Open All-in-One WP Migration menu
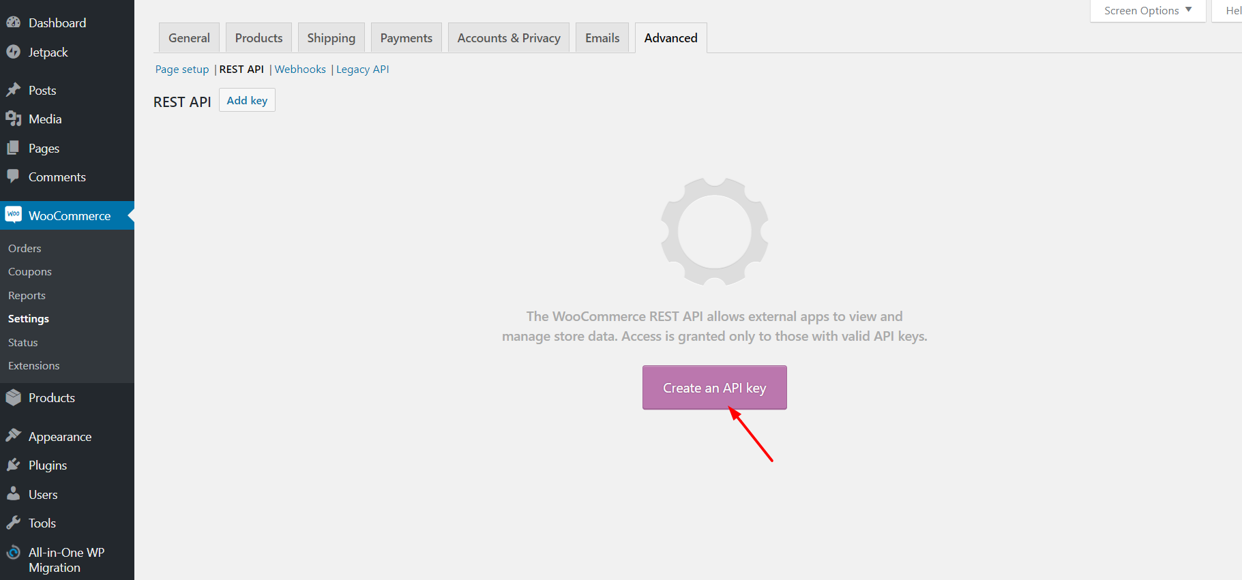The height and width of the screenshot is (580, 1242). click(66, 560)
